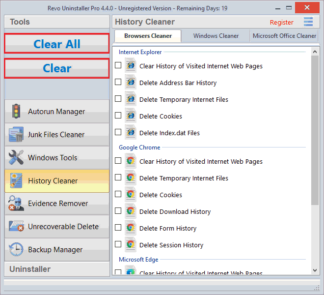Check Chrome Clear History of Visited Web Pages

tap(118, 161)
